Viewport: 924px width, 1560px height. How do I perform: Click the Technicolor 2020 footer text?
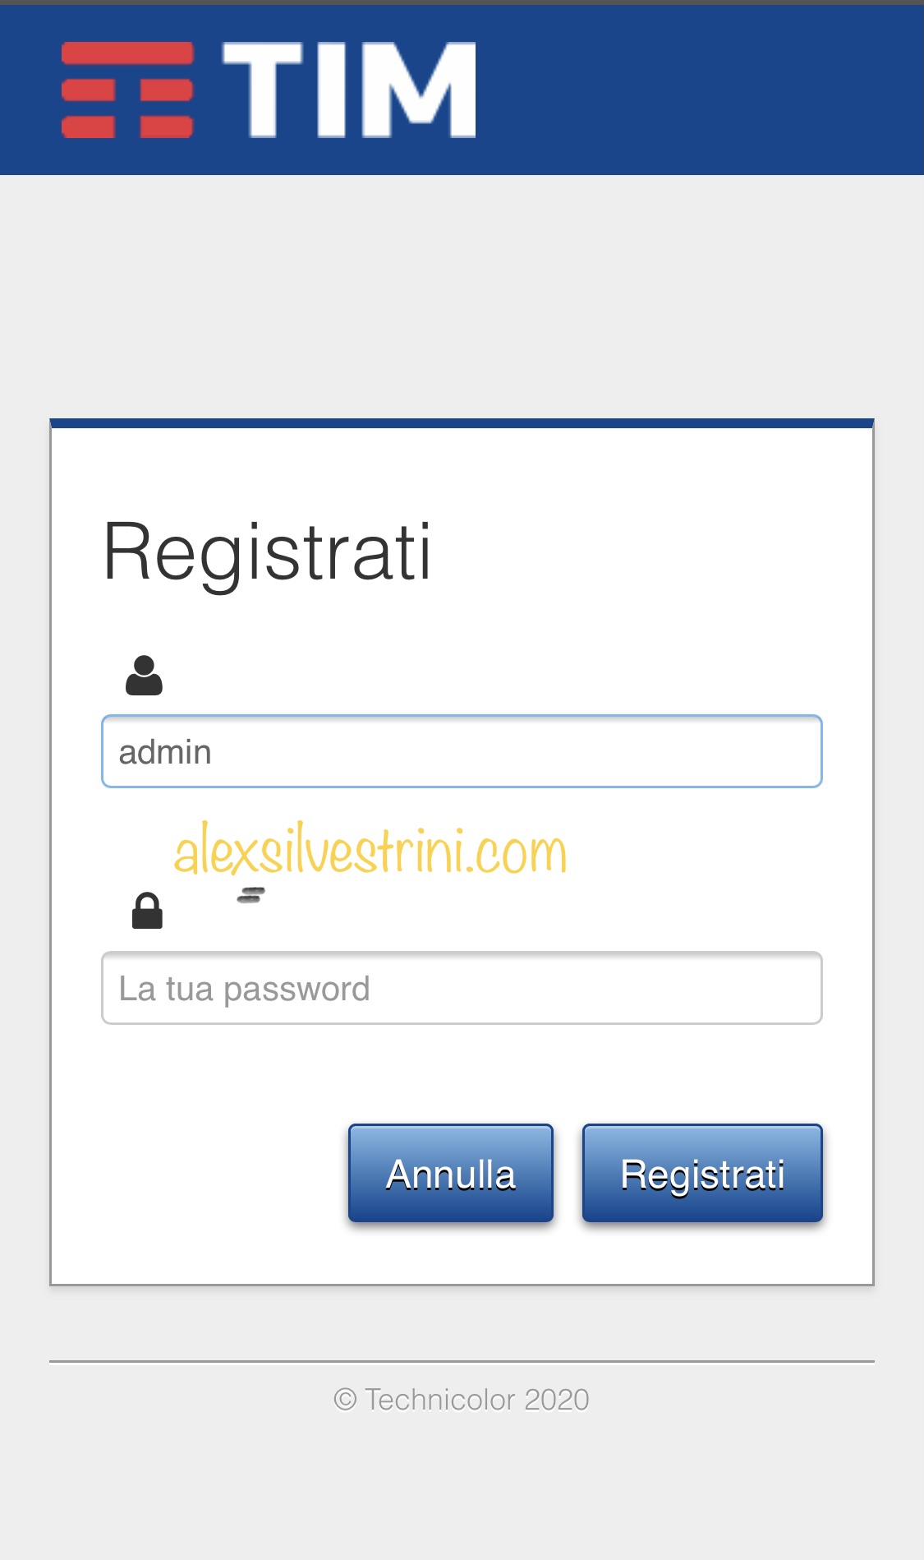(476, 1399)
